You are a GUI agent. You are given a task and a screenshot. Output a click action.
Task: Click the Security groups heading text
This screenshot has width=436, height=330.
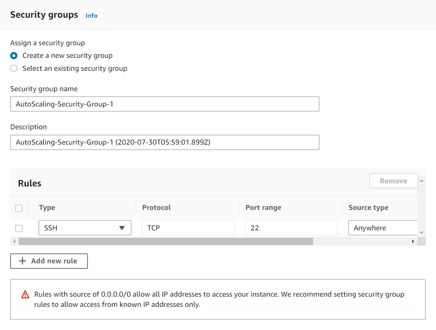tap(44, 15)
